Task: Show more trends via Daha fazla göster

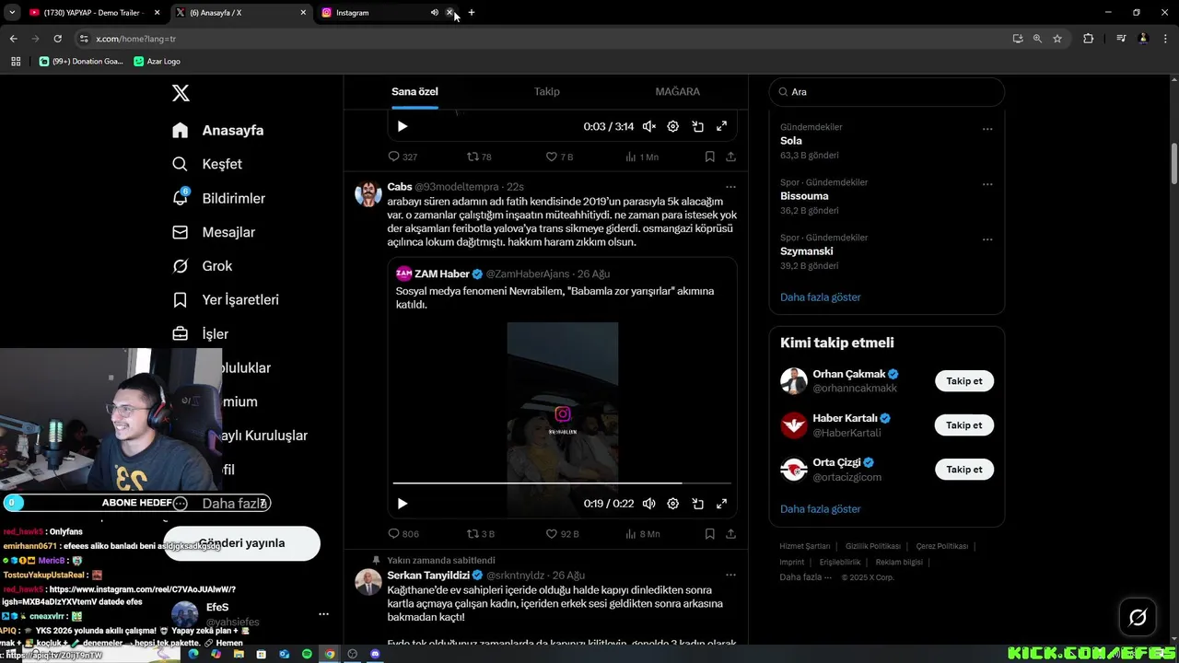Action: pos(821,297)
